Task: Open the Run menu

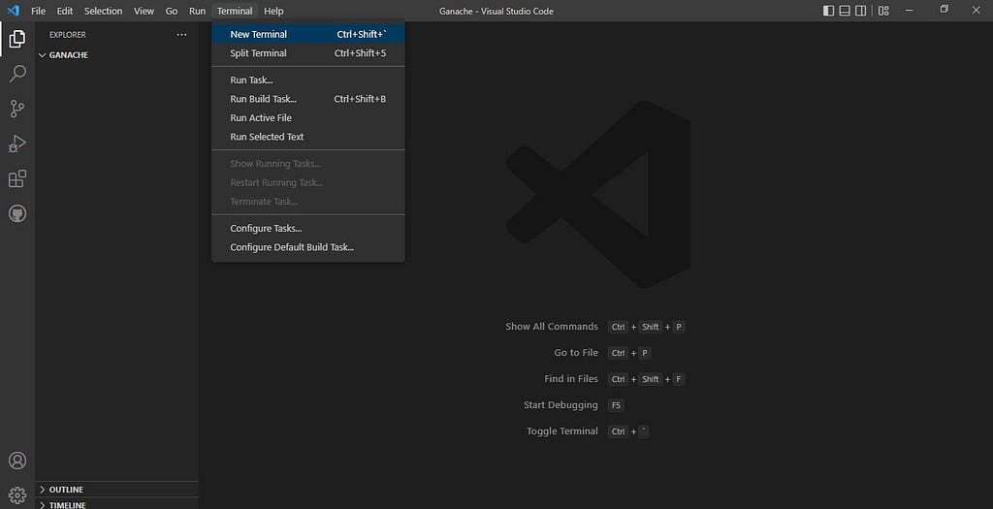Action: [x=198, y=11]
